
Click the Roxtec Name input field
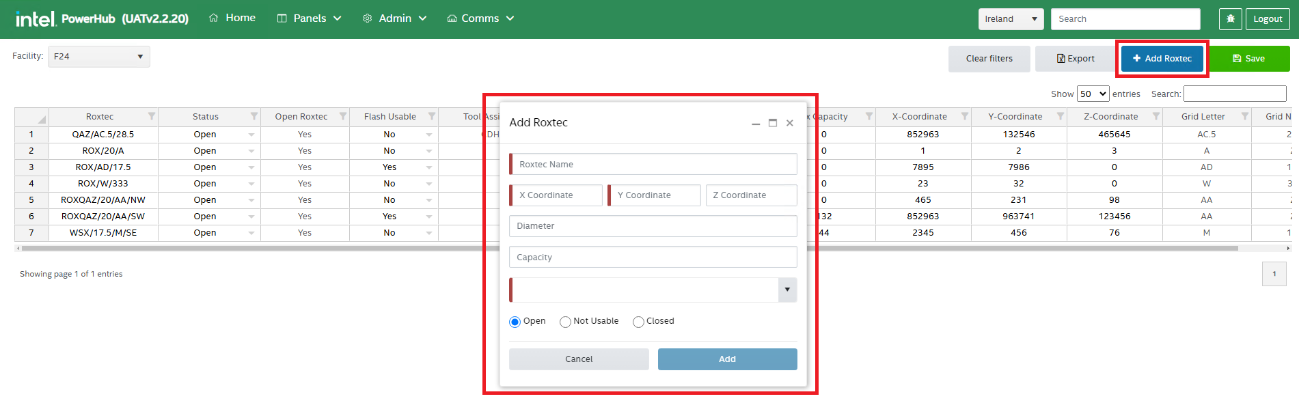pos(654,165)
